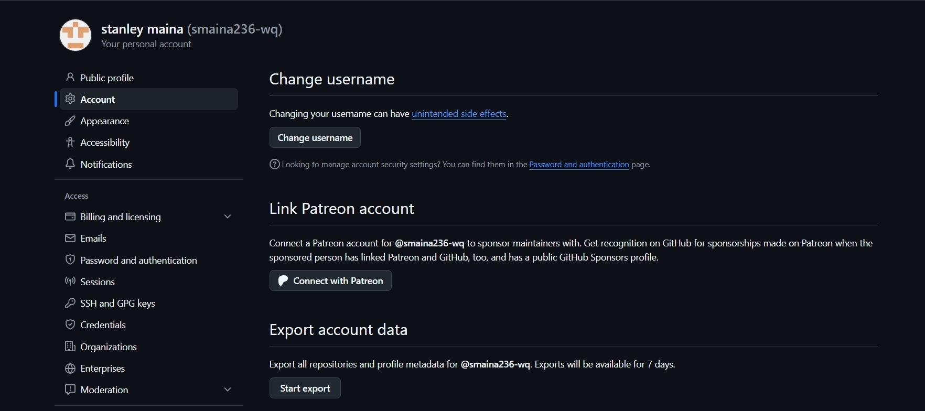Click the broadcast icon beside Sessions
The image size is (925, 411).
70,282
